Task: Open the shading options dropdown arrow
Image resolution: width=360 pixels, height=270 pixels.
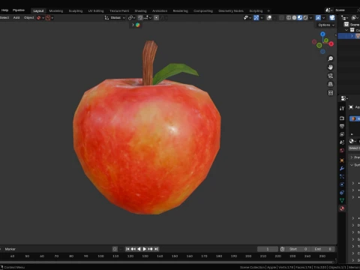Action: (310, 18)
